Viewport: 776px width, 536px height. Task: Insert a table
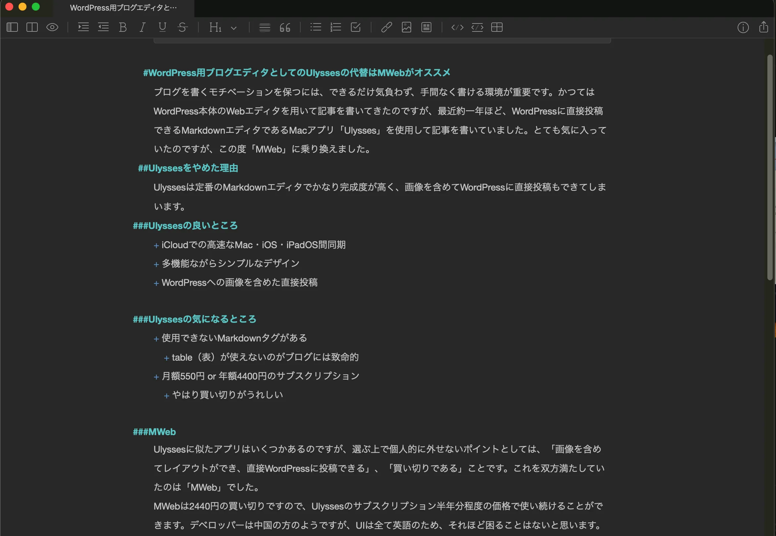tap(497, 27)
